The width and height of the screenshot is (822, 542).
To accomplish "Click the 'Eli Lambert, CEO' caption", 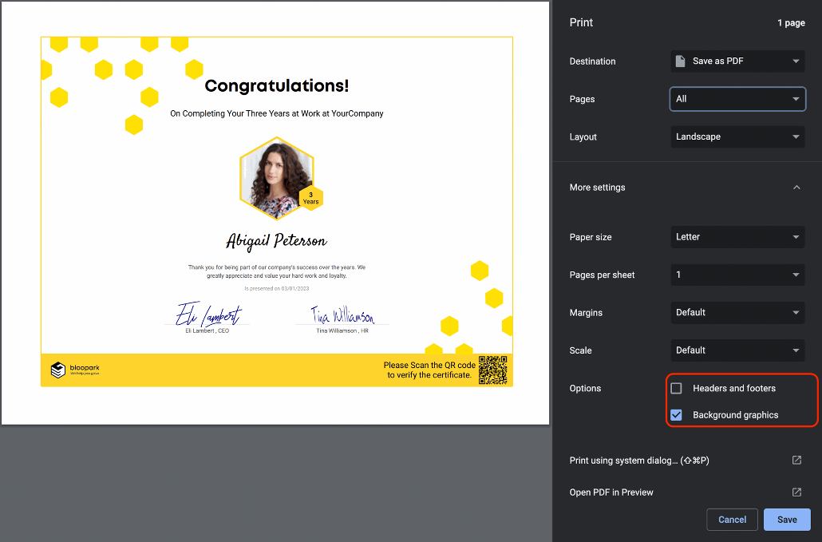I will [x=207, y=330].
